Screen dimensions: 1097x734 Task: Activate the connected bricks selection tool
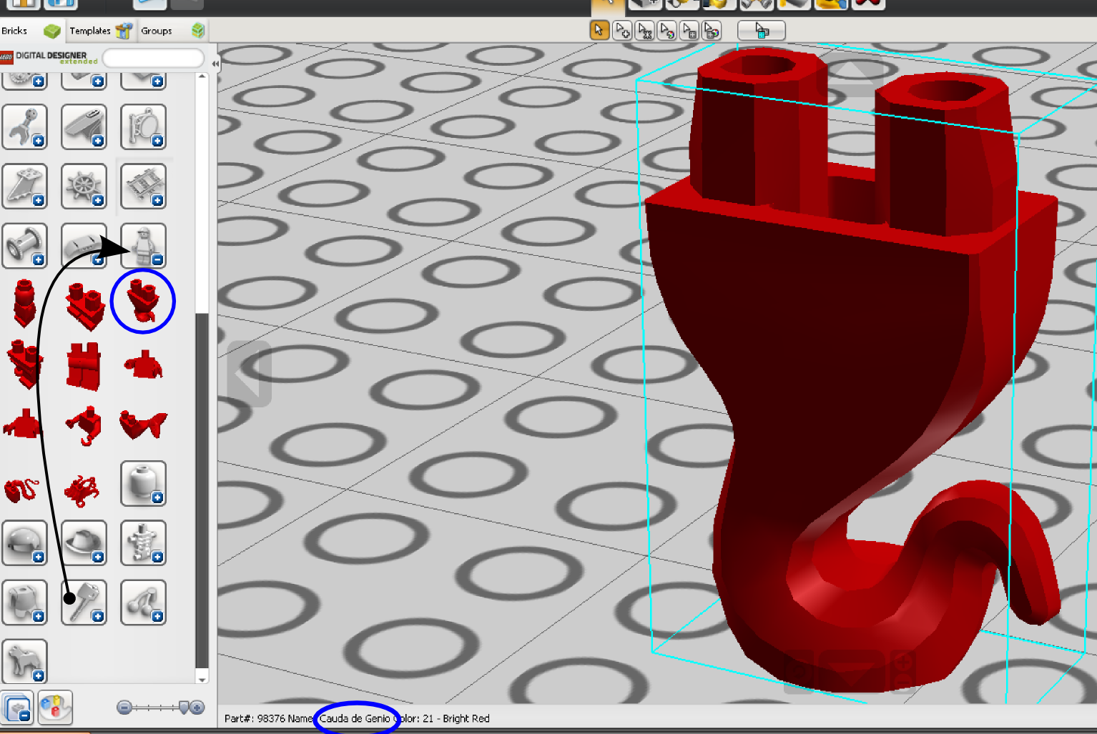645,31
